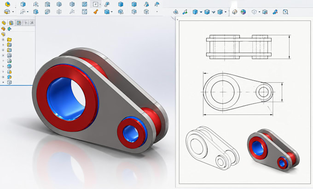Screen dimensions: 313x189
Task: Expand the bottom grey cube item in the tree
Action: (x=3, y=82)
